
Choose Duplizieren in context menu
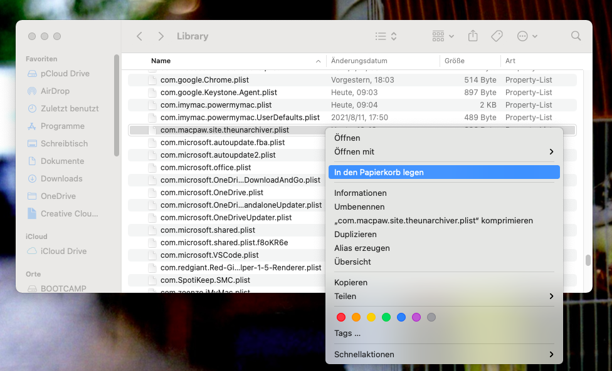pyautogui.click(x=444, y=235)
